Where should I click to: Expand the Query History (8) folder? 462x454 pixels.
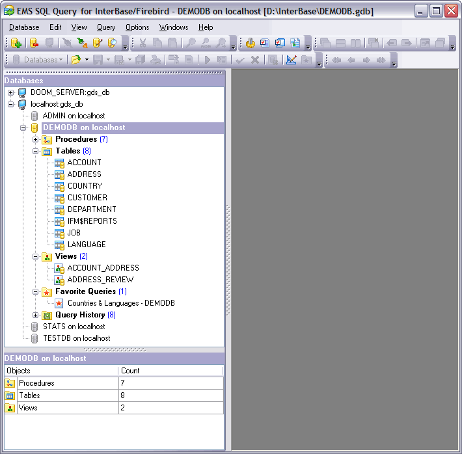pos(35,315)
